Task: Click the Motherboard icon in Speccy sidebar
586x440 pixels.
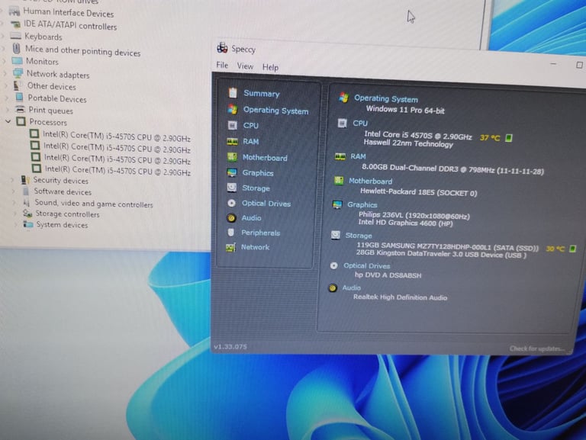Action: coord(232,157)
